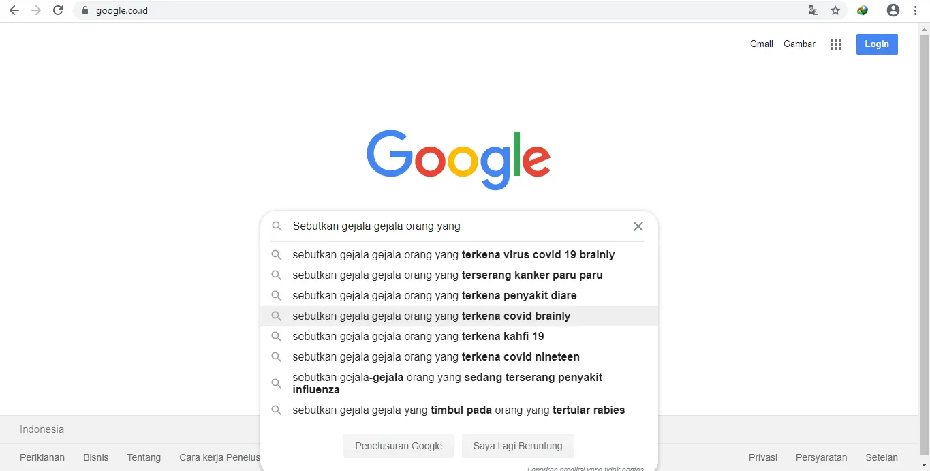Select suggestion "terkena virus covid 19 brainly"

pos(453,255)
